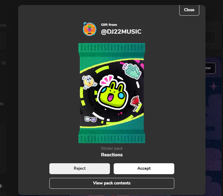Click the Reactions pack title
Image resolution: width=223 pixels, height=196 pixels.
[x=112, y=155]
